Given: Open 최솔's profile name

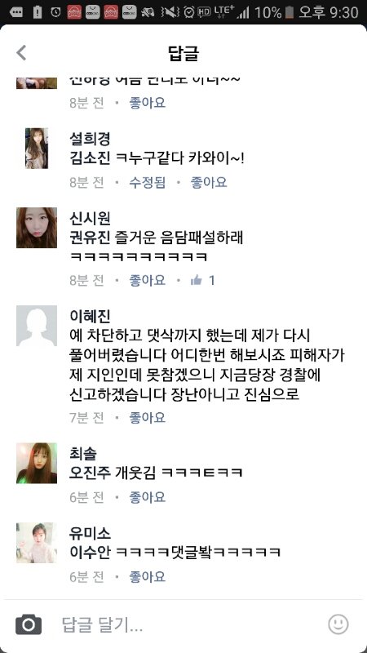Looking at the screenshot, I should click(x=83, y=453).
